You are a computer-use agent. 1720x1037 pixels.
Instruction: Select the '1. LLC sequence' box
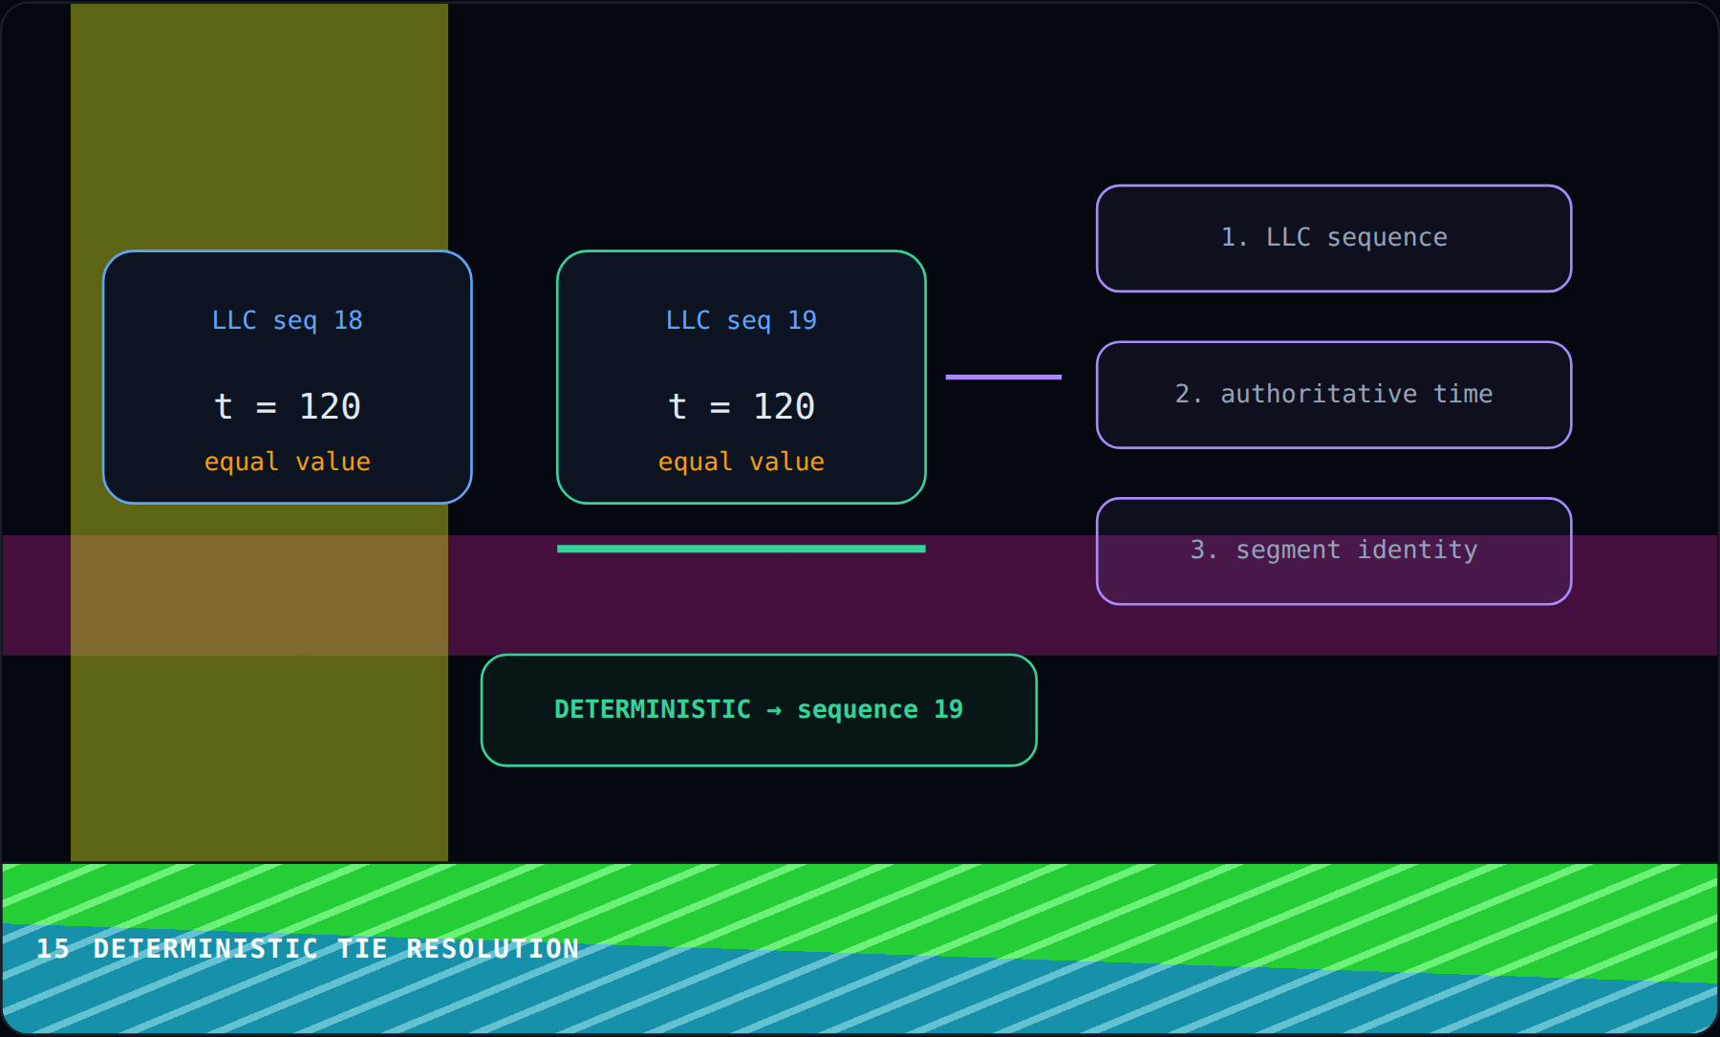pos(1334,238)
